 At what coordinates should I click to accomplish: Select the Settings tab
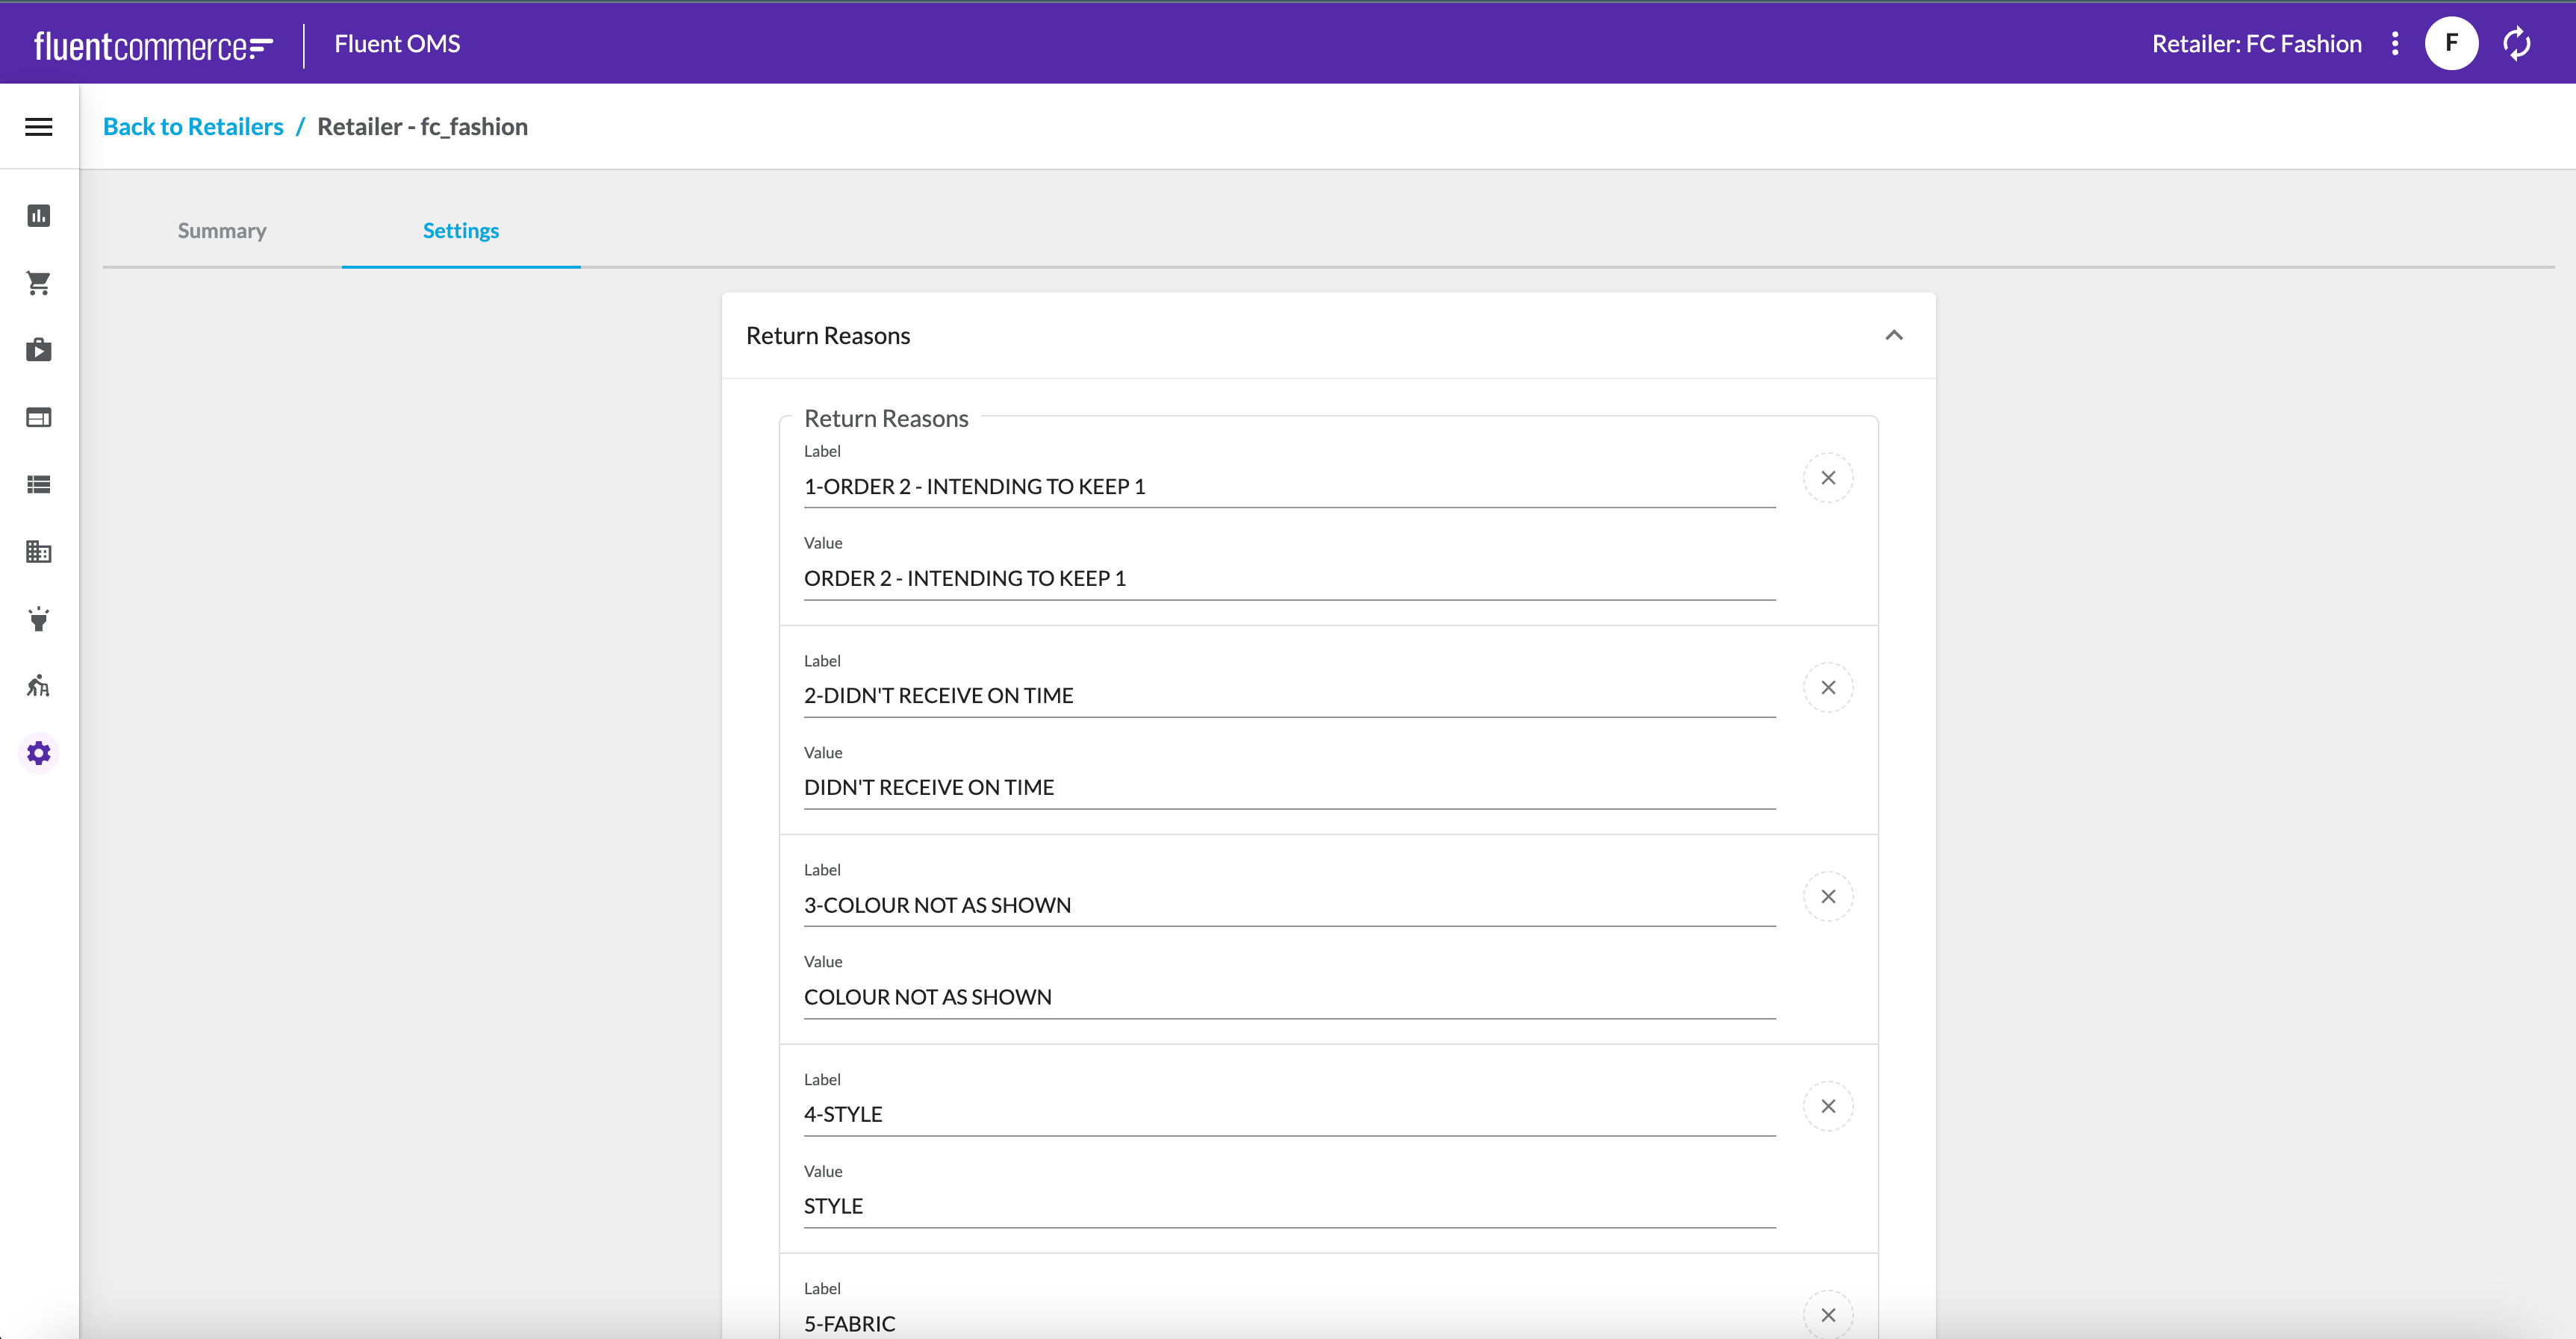[460, 231]
